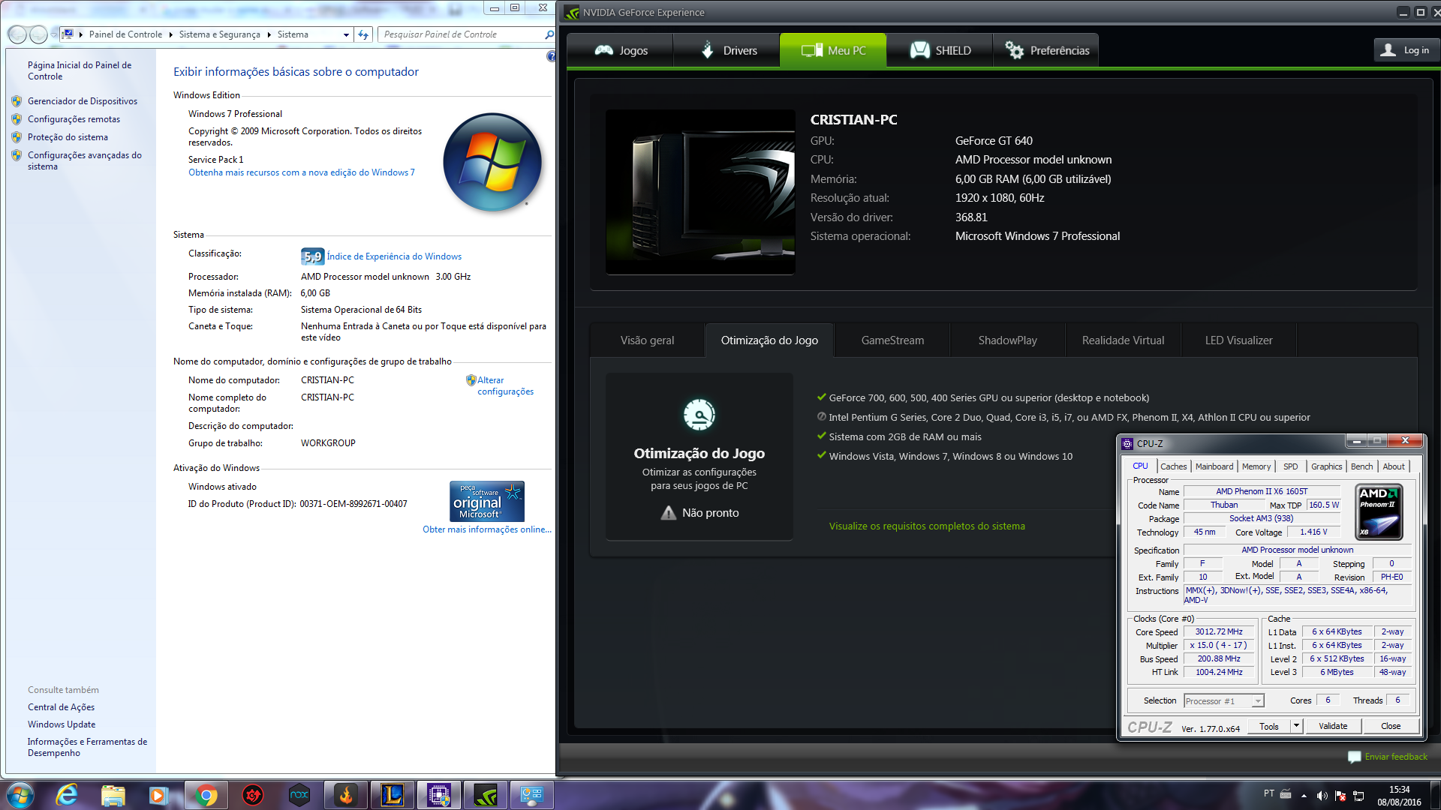The width and height of the screenshot is (1441, 810).
Task: Launch Internet Explorer from the taskbar
Action: click(67, 795)
